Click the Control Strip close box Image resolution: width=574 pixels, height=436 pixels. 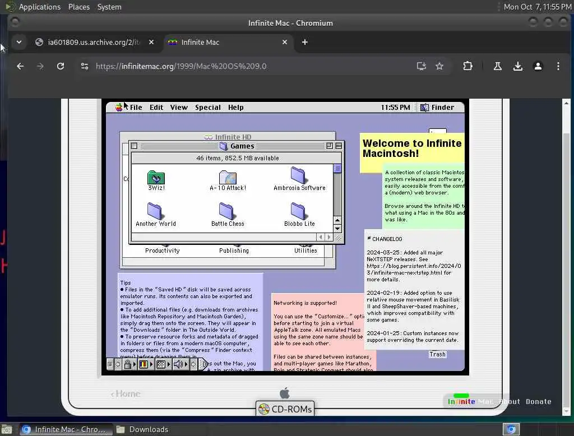[110, 364]
